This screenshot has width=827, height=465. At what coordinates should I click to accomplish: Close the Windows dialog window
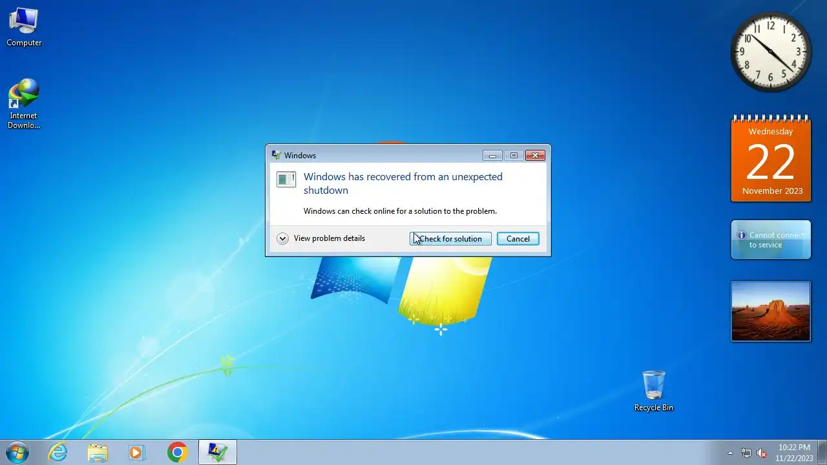535,155
